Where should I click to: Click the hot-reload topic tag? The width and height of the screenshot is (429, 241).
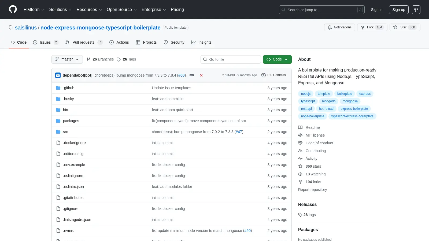pyautogui.click(x=326, y=109)
